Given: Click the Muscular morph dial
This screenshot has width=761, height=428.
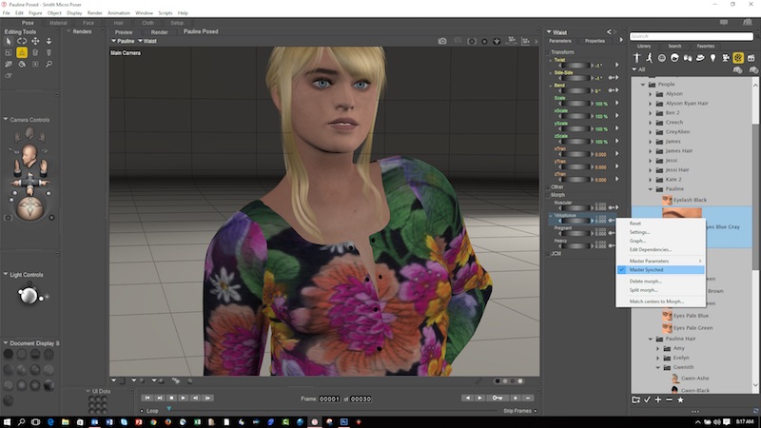Looking at the screenshot, I should click(x=576, y=207).
